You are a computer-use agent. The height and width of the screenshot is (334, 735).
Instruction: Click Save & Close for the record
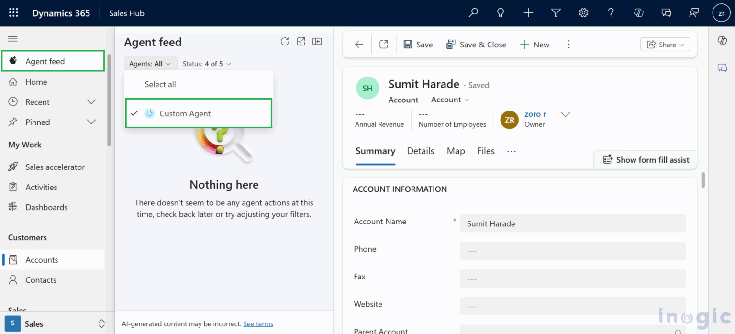(476, 44)
